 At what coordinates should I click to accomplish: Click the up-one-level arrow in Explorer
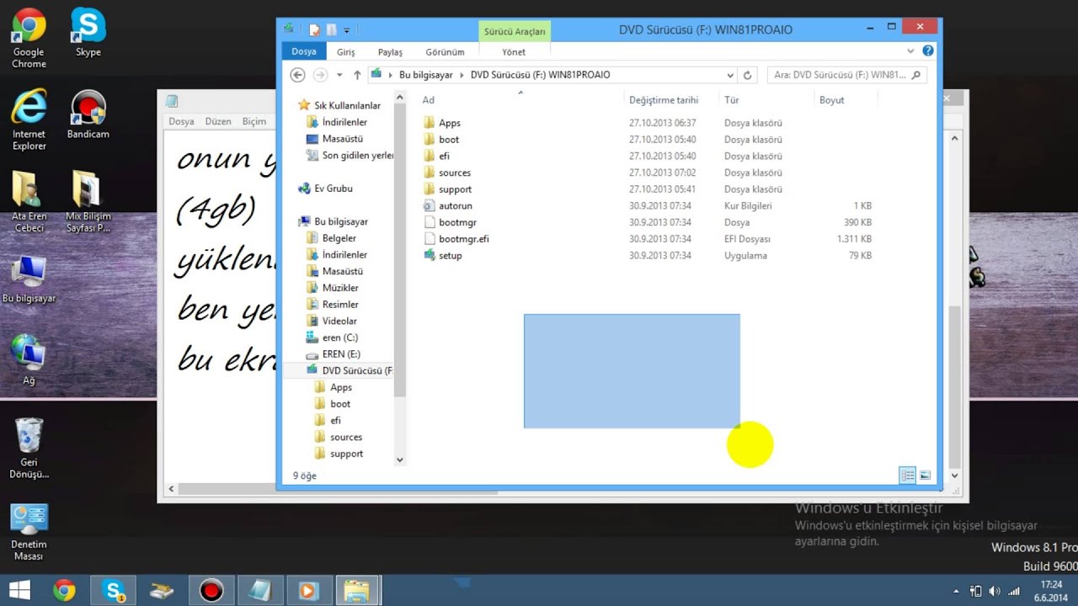pyautogui.click(x=357, y=75)
